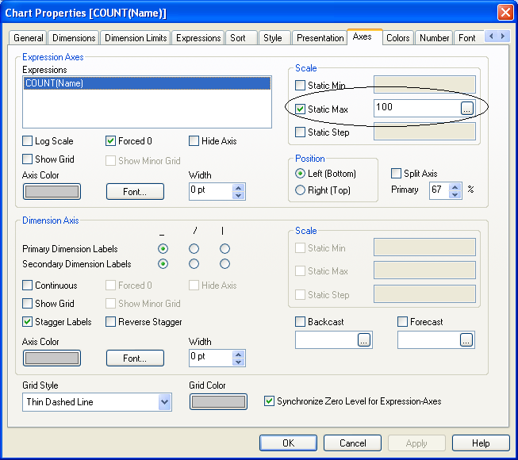
Task: Open the Number tab
Action: tap(435, 38)
